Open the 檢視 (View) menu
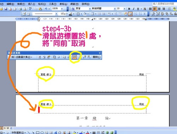177x134 pixels. [21, 4]
